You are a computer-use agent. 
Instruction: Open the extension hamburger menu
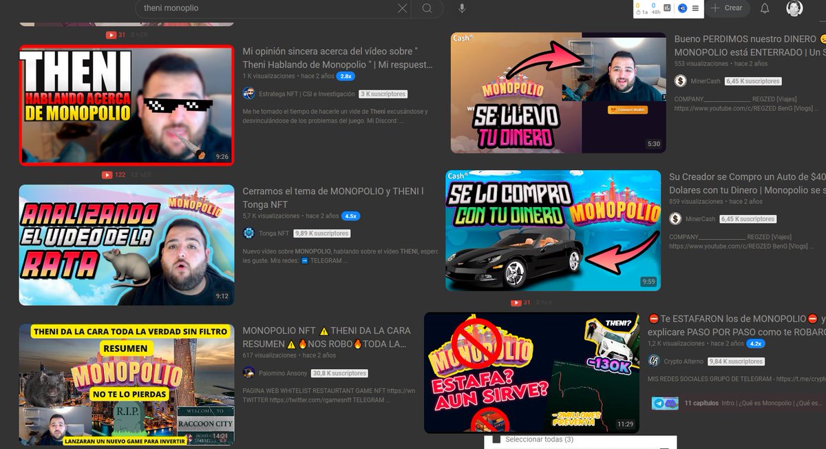click(x=695, y=8)
